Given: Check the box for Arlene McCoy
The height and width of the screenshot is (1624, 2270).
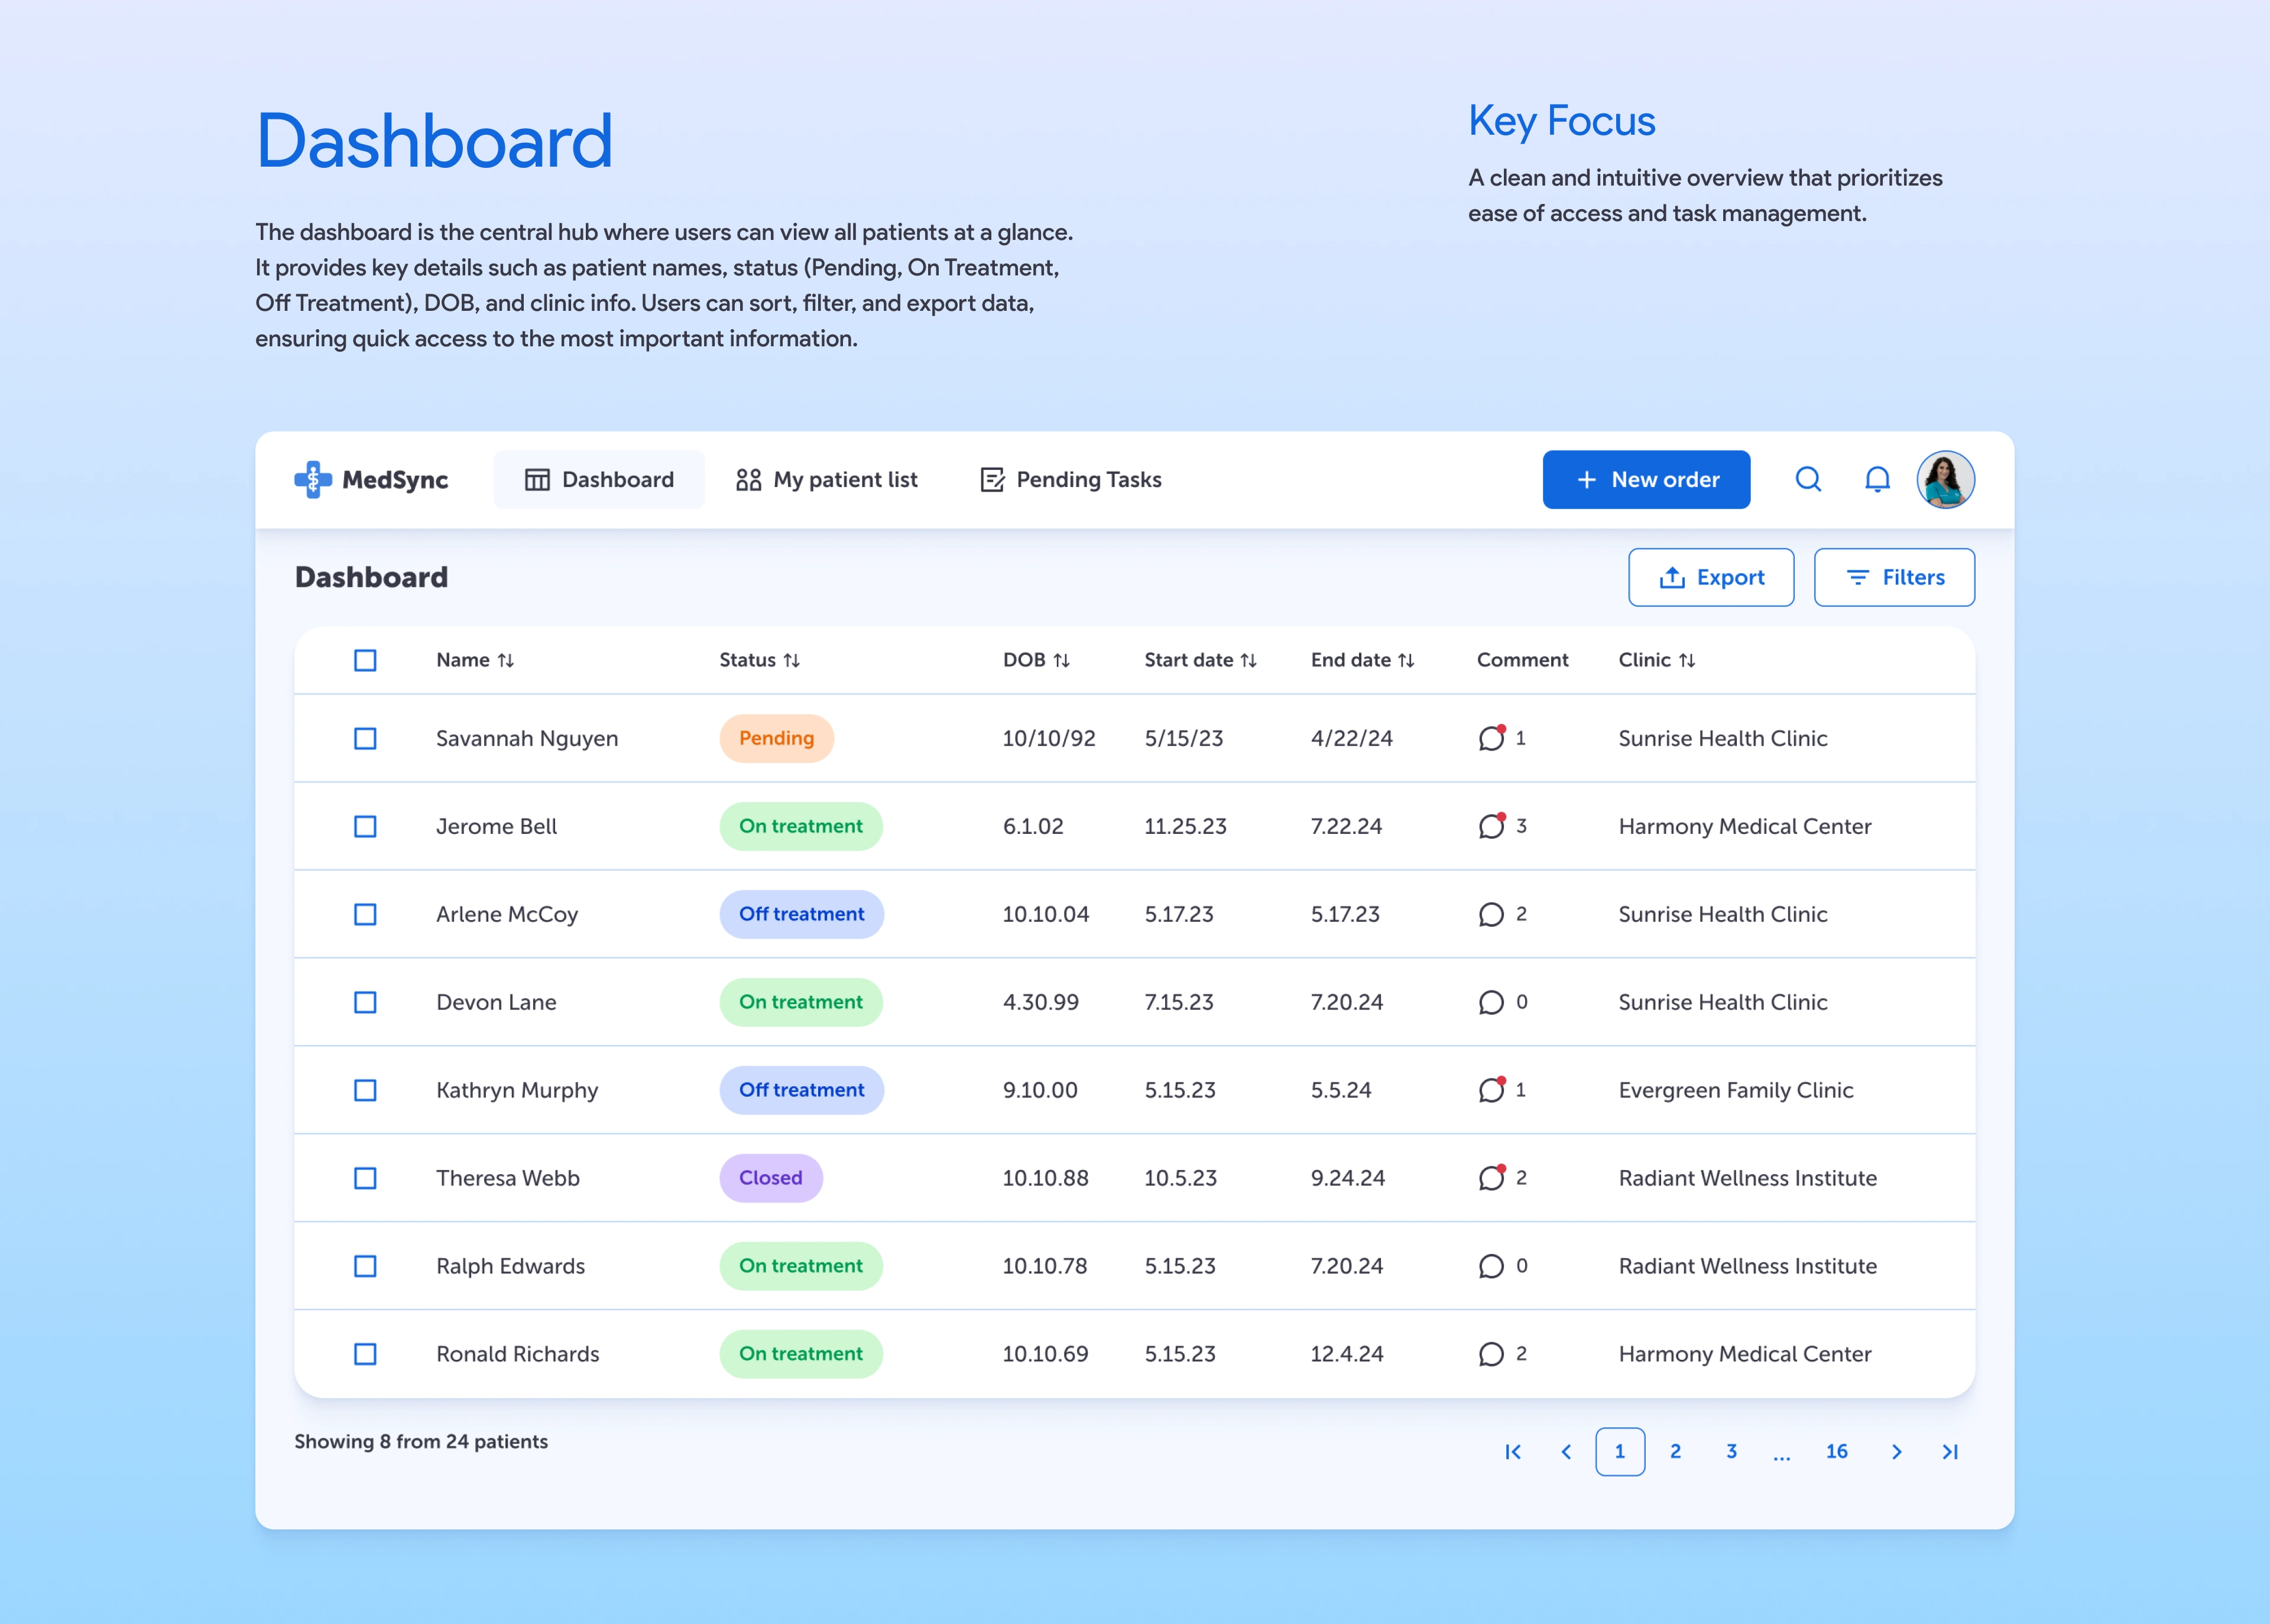Looking at the screenshot, I should tap(365, 914).
